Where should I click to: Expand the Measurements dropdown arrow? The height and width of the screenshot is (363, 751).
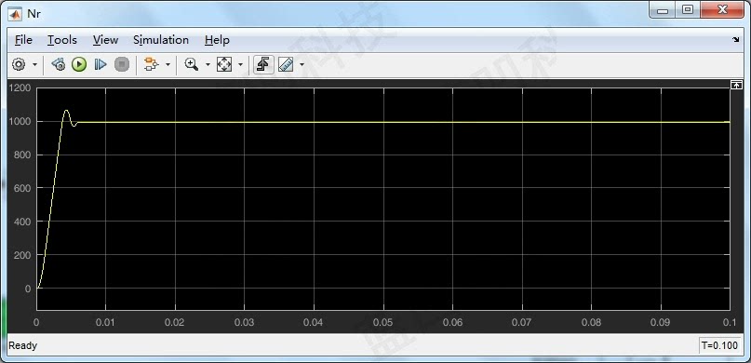[x=302, y=64]
